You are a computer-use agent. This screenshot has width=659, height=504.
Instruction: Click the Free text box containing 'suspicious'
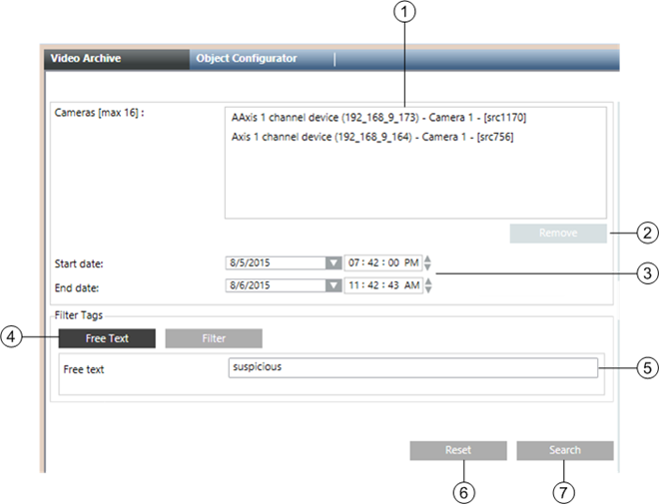click(x=412, y=367)
